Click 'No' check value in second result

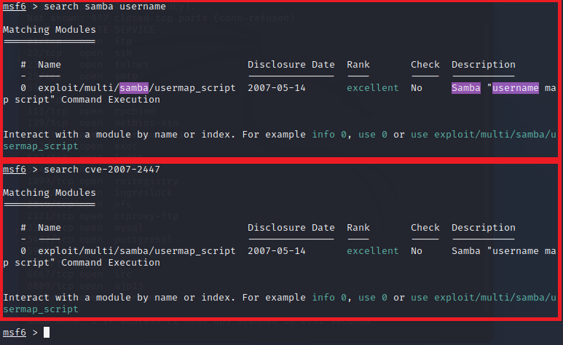(417, 251)
